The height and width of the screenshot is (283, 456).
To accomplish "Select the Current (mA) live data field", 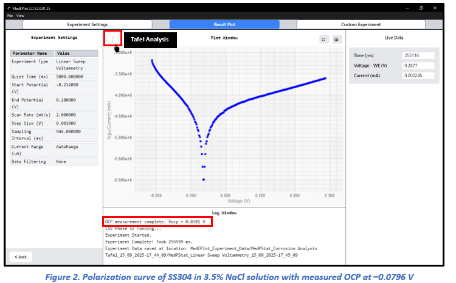I will pyautogui.click(x=418, y=75).
